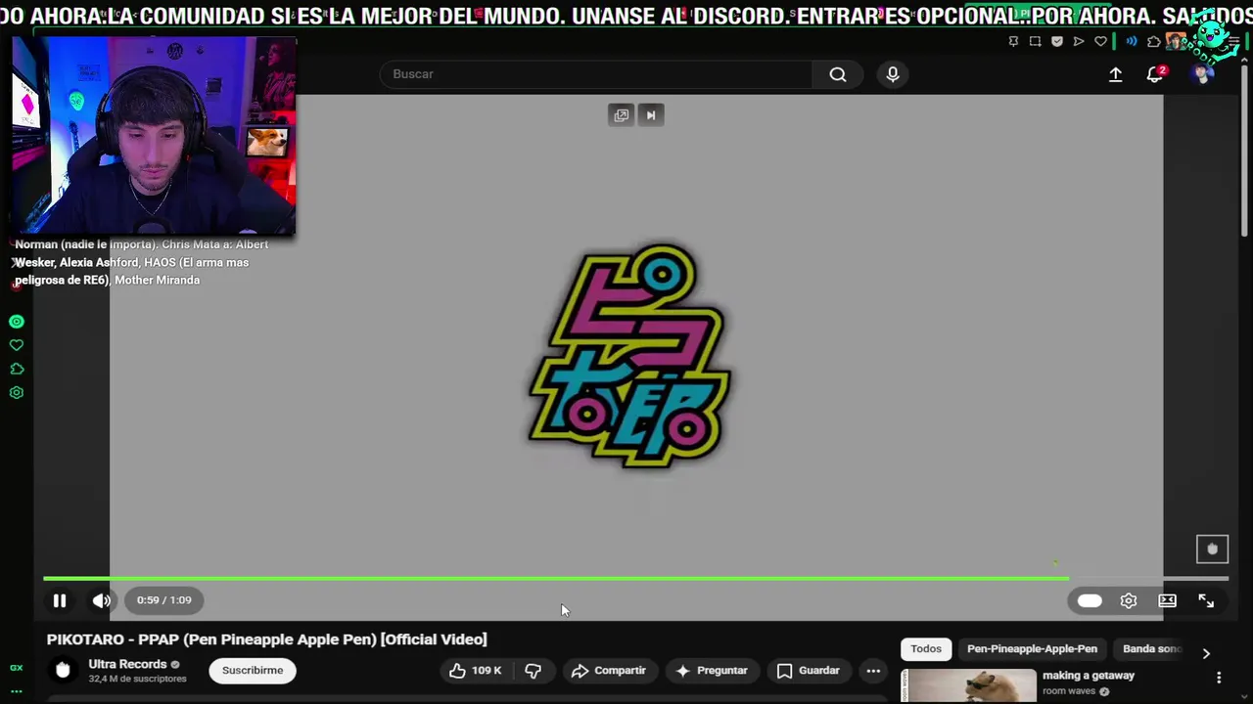This screenshot has width=1253, height=704.
Task: Focus the Buscar search field
Action: [x=597, y=74]
